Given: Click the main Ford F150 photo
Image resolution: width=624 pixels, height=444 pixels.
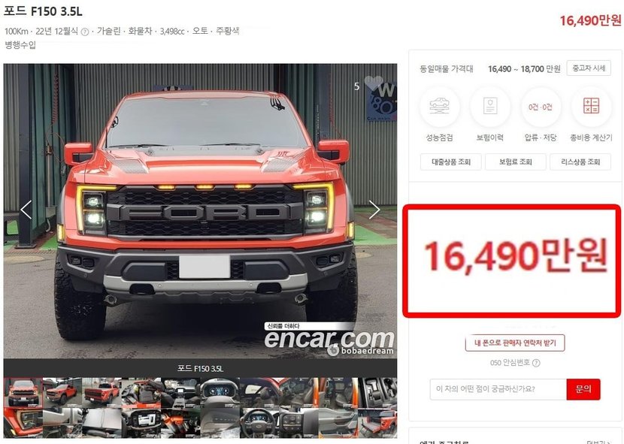Looking at the screenshot, I should point(200,211).
